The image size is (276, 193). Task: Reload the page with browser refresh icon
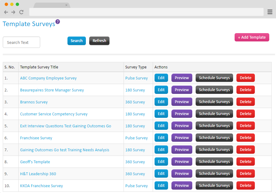click(21, 12)
